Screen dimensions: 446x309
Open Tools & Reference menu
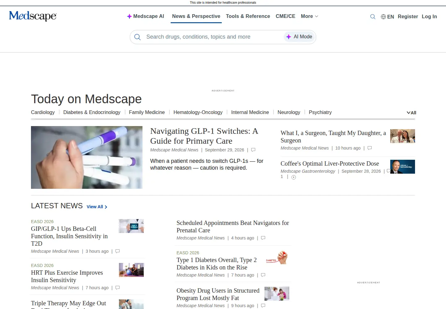pos(248,16)
